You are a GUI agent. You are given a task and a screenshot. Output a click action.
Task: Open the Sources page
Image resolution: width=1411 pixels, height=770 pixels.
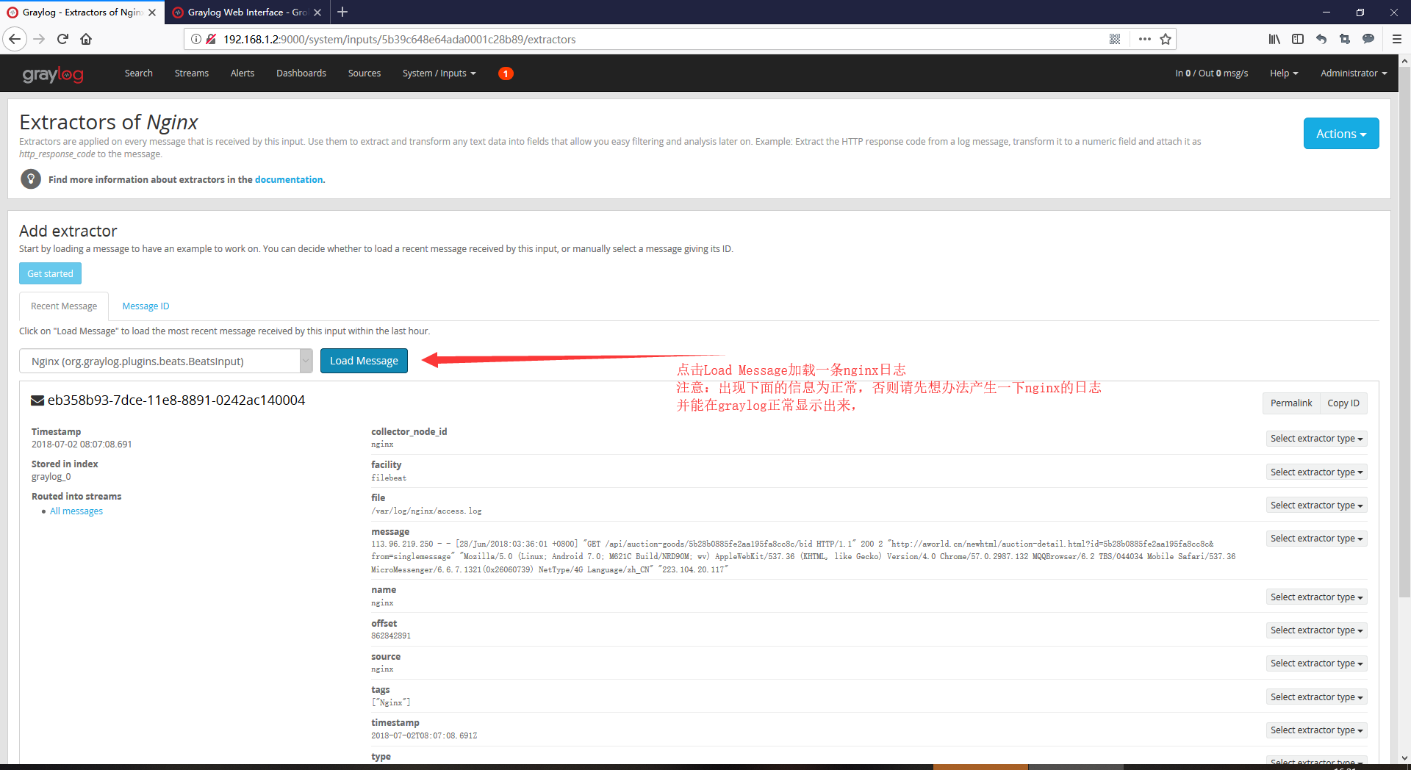365,73
